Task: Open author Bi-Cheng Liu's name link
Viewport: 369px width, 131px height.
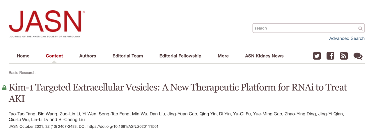Action: 71,120
